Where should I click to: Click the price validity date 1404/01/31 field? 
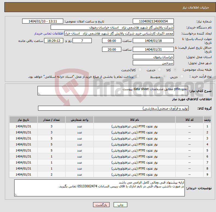153,49
